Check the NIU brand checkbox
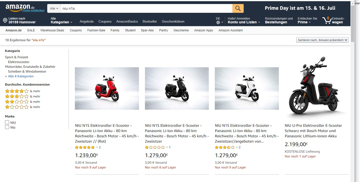360x182 pixels. point(7,123)
